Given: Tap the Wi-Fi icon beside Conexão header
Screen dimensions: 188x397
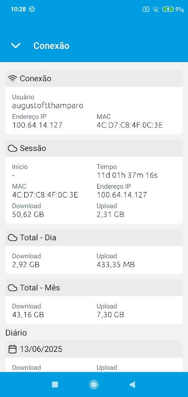Looking at the screenshot, I should [12, 79].
